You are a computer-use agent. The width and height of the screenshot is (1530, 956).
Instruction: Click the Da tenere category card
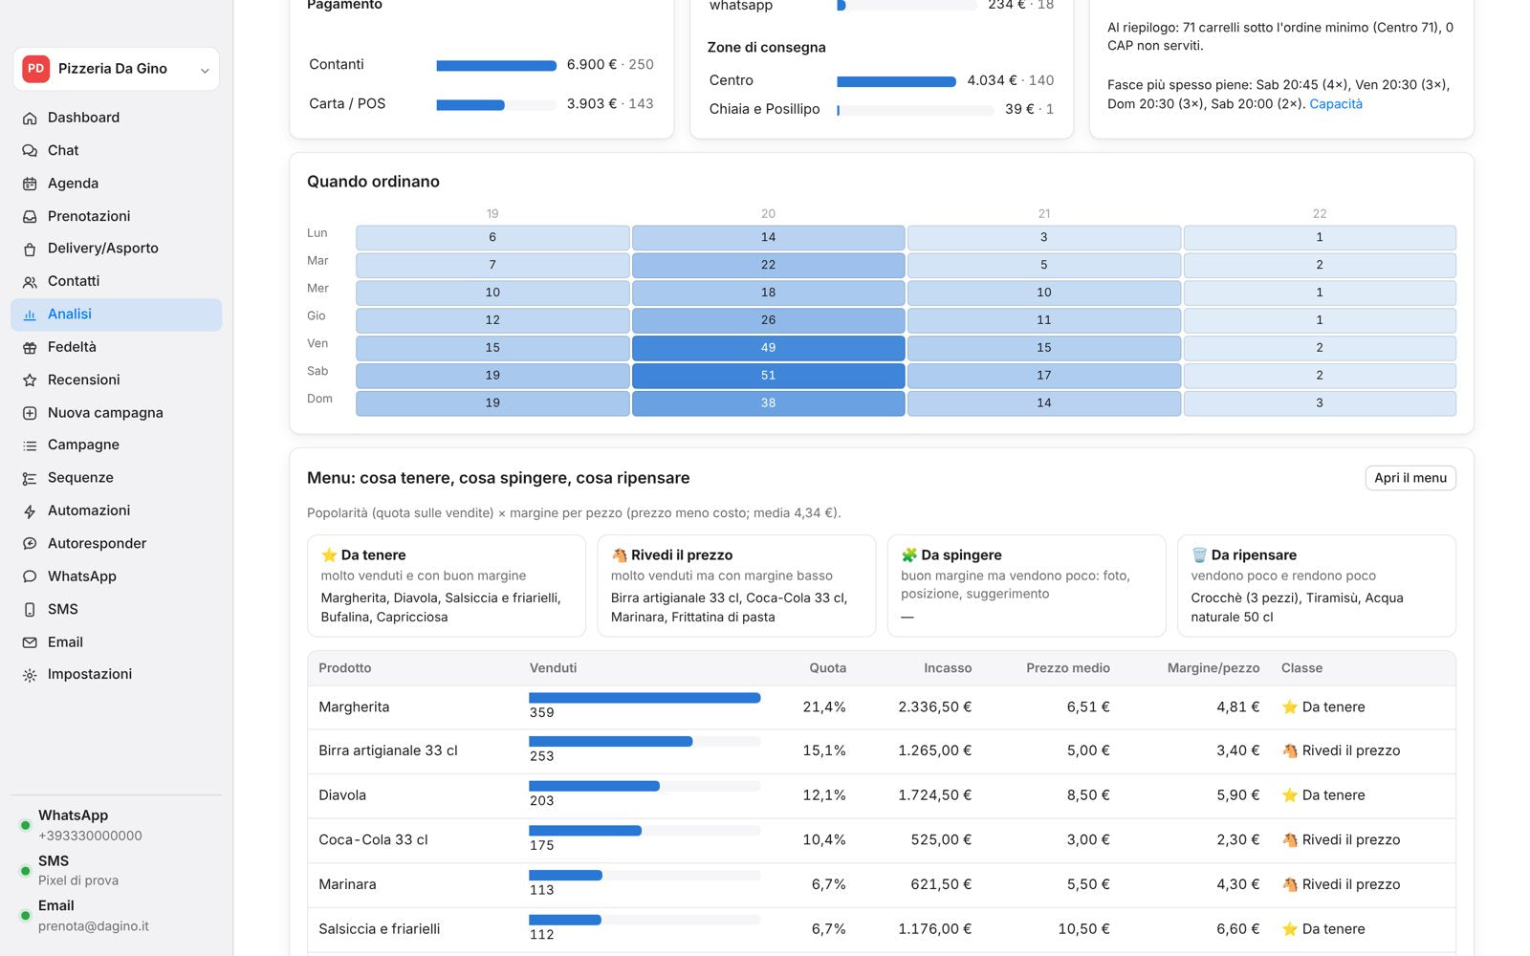pyautogui.click(x=447, y=586)
